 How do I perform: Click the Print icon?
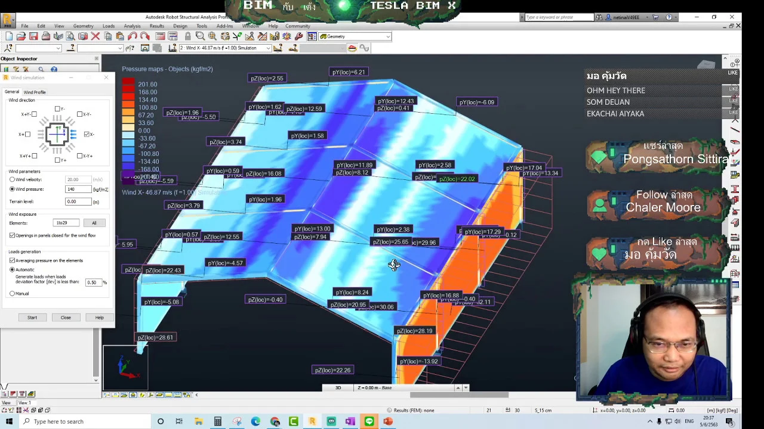tap(46, 36)
